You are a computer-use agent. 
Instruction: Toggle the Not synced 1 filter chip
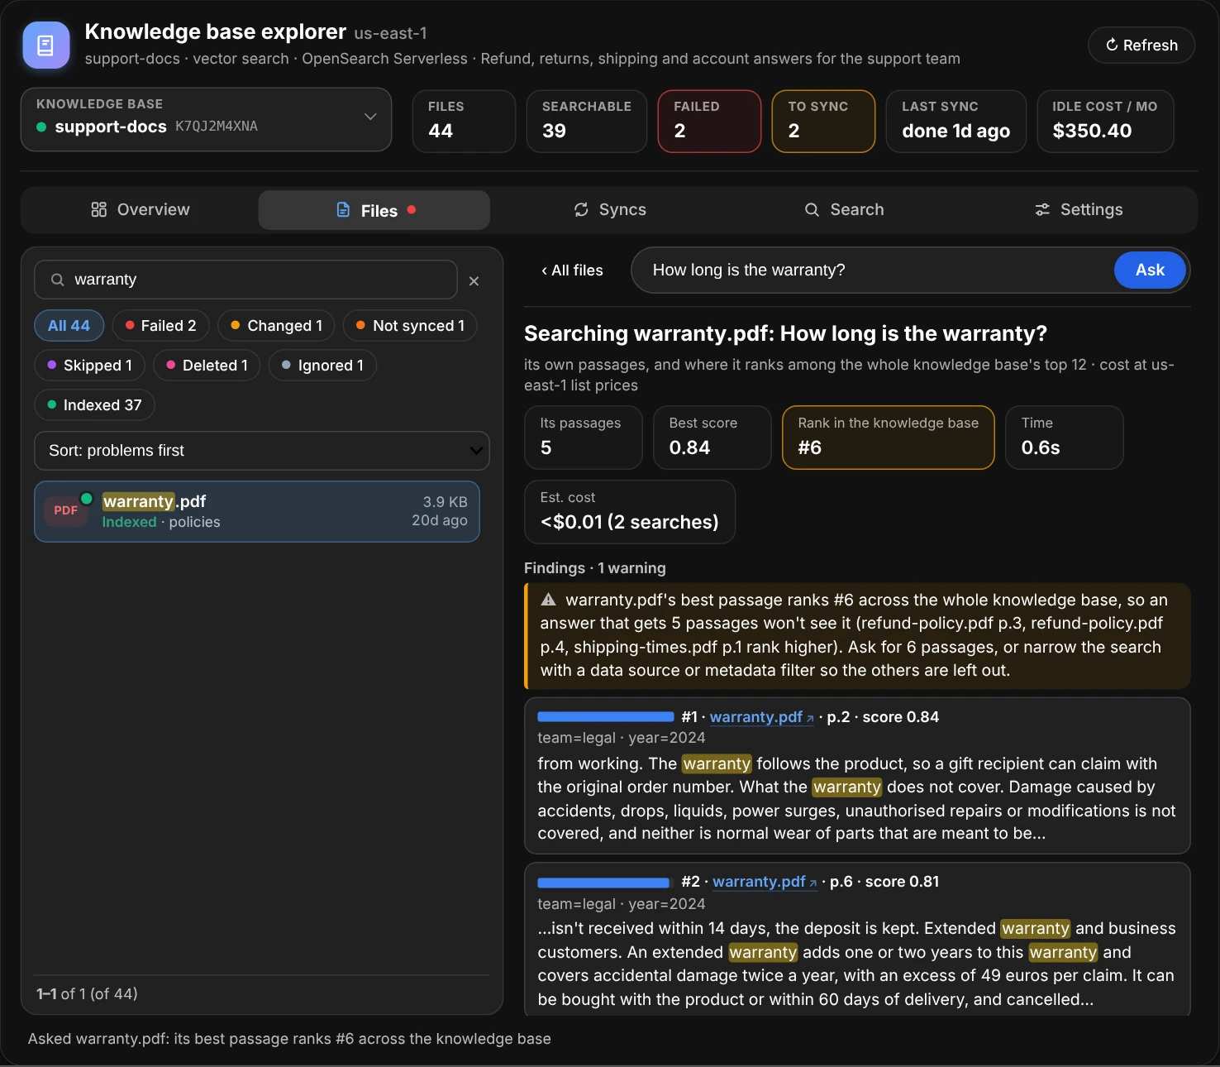[x=410, y=326]
